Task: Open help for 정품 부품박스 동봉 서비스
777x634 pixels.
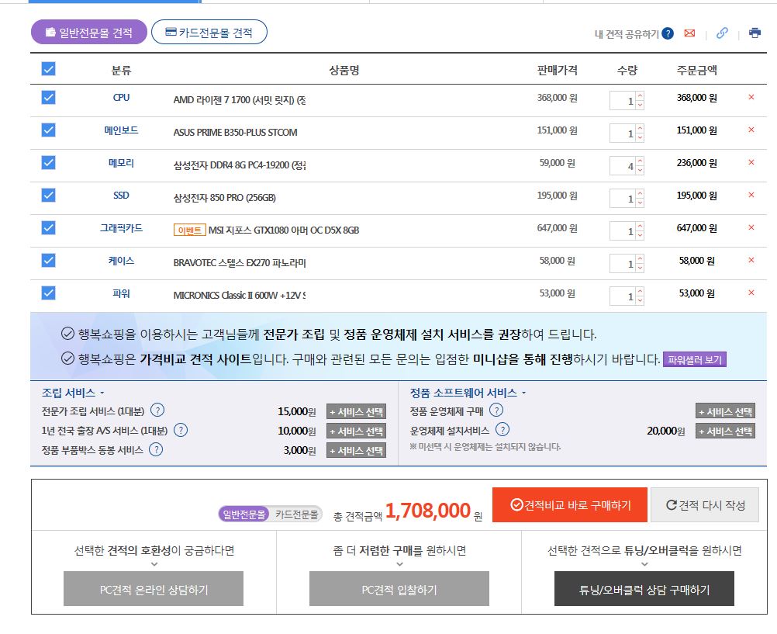Action: click(x=156, y=449)
